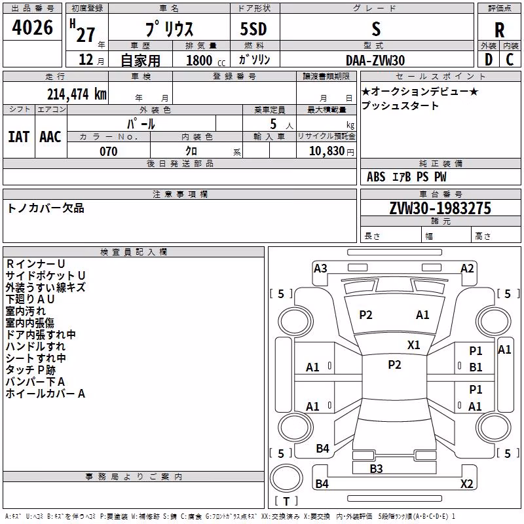Click the evaluation score R

coord(499,30)
